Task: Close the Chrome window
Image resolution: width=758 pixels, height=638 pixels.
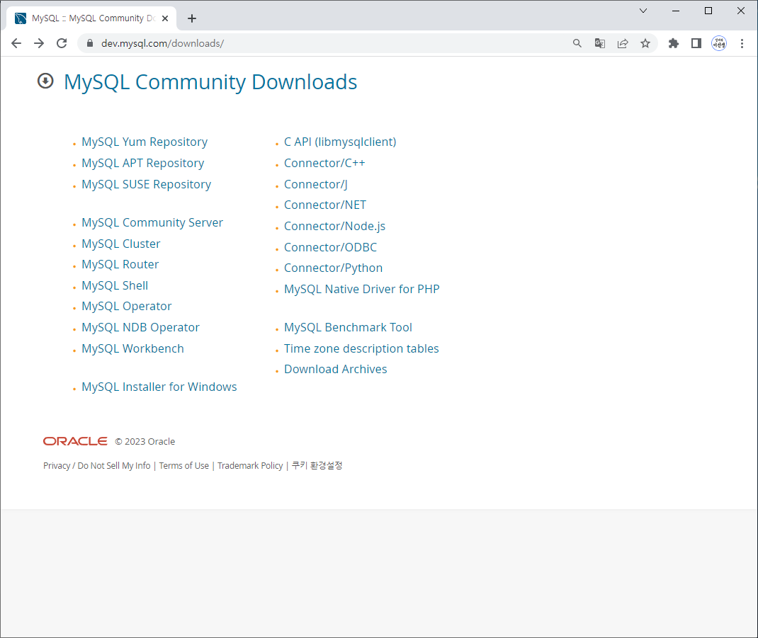Action: coord(740,11)
